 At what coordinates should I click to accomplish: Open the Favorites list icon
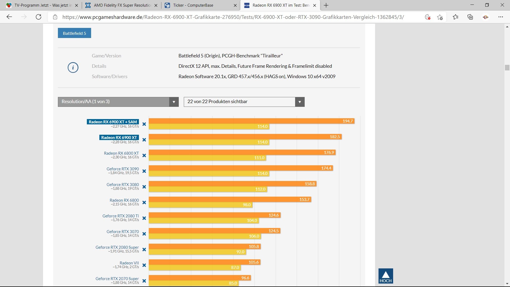[x=456, y=17]
